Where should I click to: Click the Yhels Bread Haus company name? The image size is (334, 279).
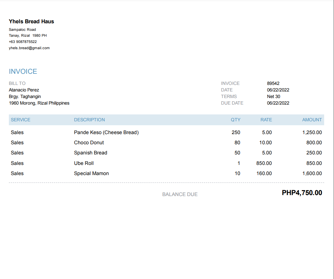pyautogui.click(x=31, y=22)
